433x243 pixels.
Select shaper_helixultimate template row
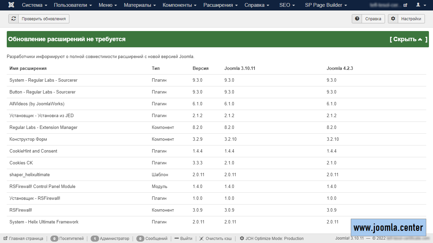point(216,175)
